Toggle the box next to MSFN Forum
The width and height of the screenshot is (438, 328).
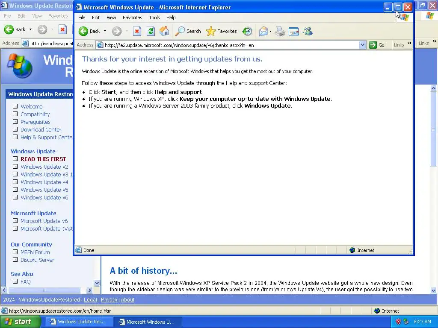15,252
